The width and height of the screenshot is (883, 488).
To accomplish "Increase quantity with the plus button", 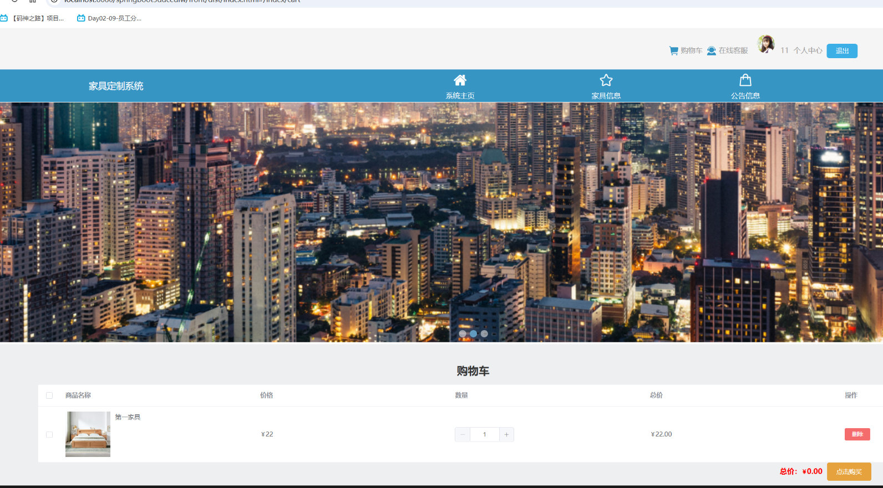I will point(506,435).
